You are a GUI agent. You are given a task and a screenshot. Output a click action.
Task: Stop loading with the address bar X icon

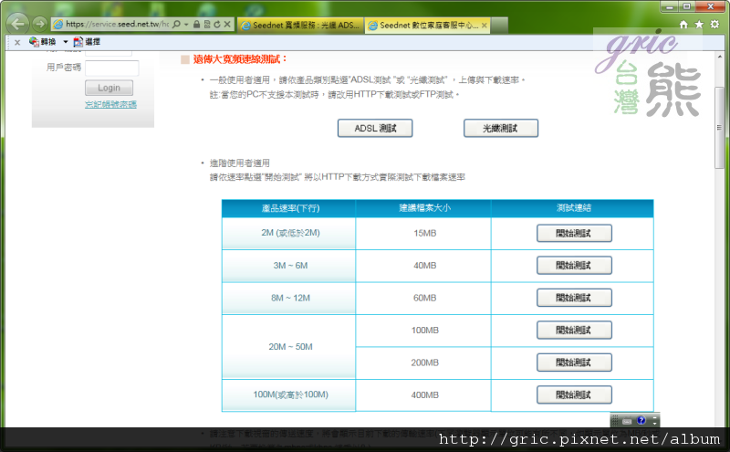(x=227, y=25)
